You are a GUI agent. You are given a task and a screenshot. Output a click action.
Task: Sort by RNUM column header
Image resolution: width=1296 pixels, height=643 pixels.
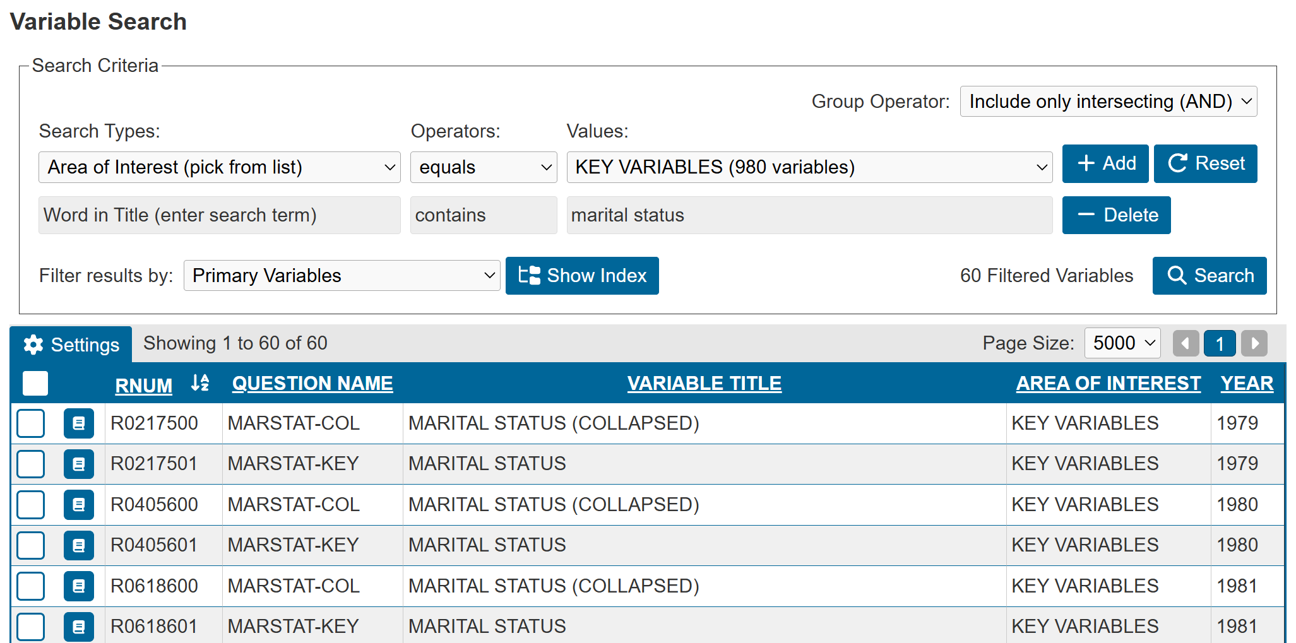(x=144, y=385)
